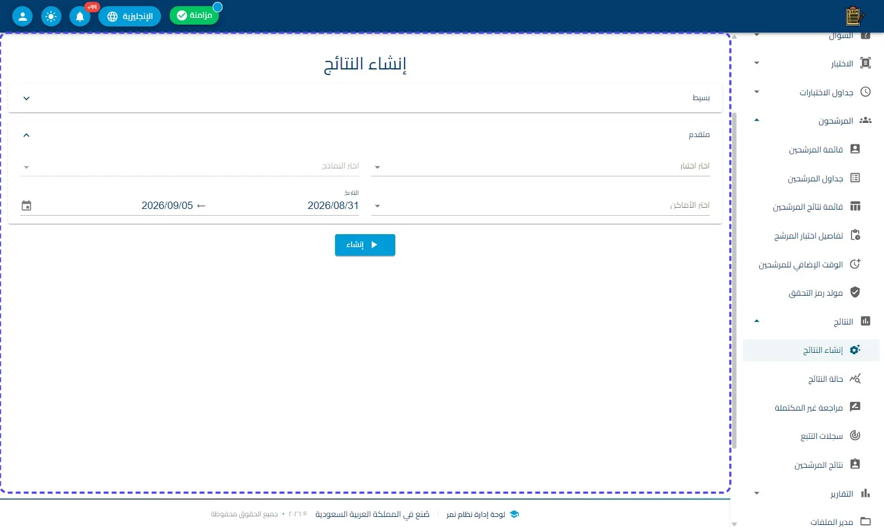
Task: Click the start date 2026/08/31
Action: (333, 206)
